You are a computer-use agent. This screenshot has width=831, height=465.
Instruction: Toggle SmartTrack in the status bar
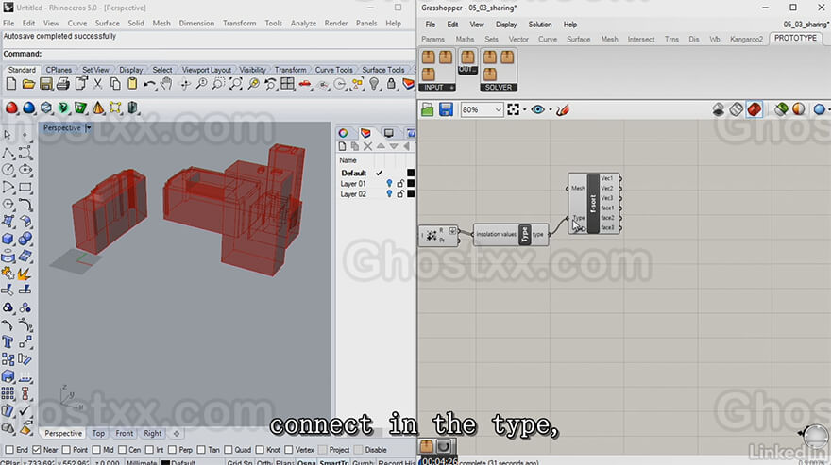coord(334,462)
